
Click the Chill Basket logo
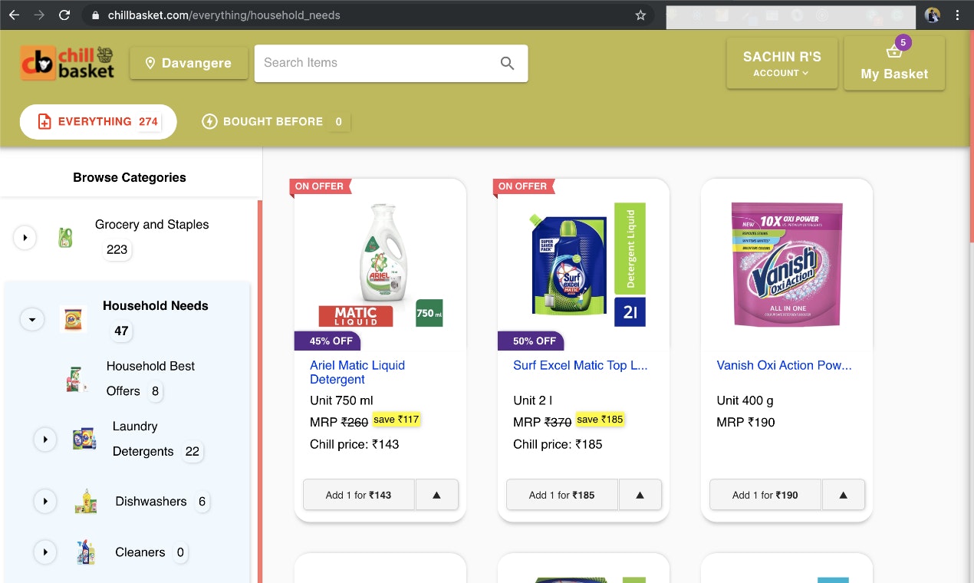pyautogui.click(x=67, y=63)
